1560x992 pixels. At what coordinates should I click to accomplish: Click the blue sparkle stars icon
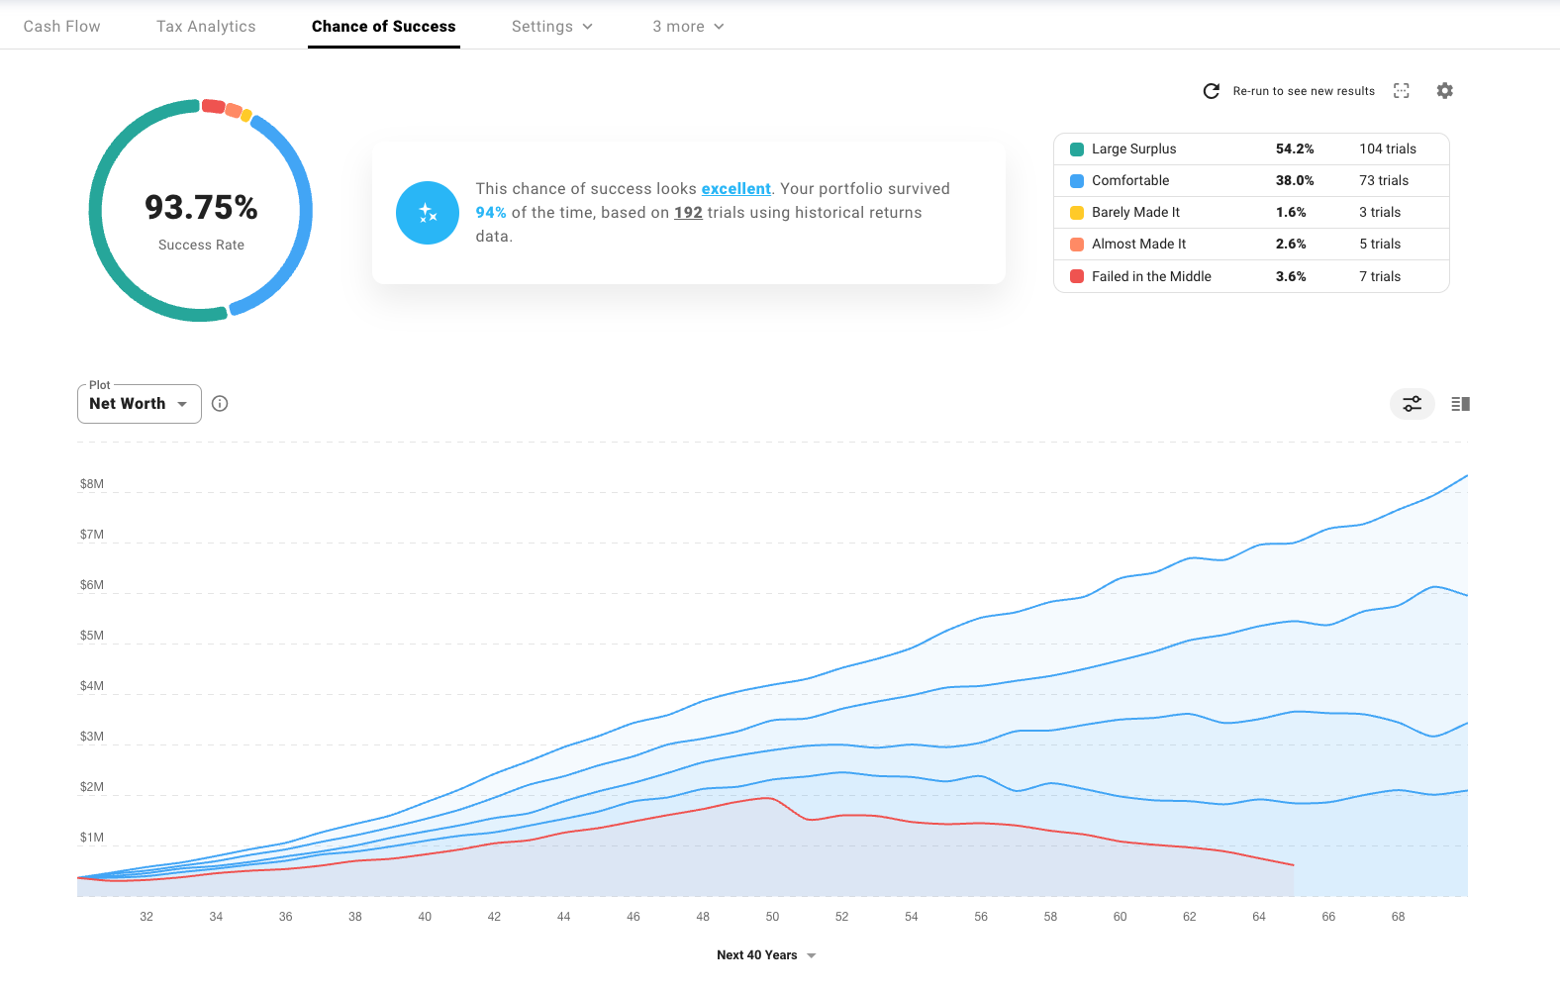tap(428, 213)
